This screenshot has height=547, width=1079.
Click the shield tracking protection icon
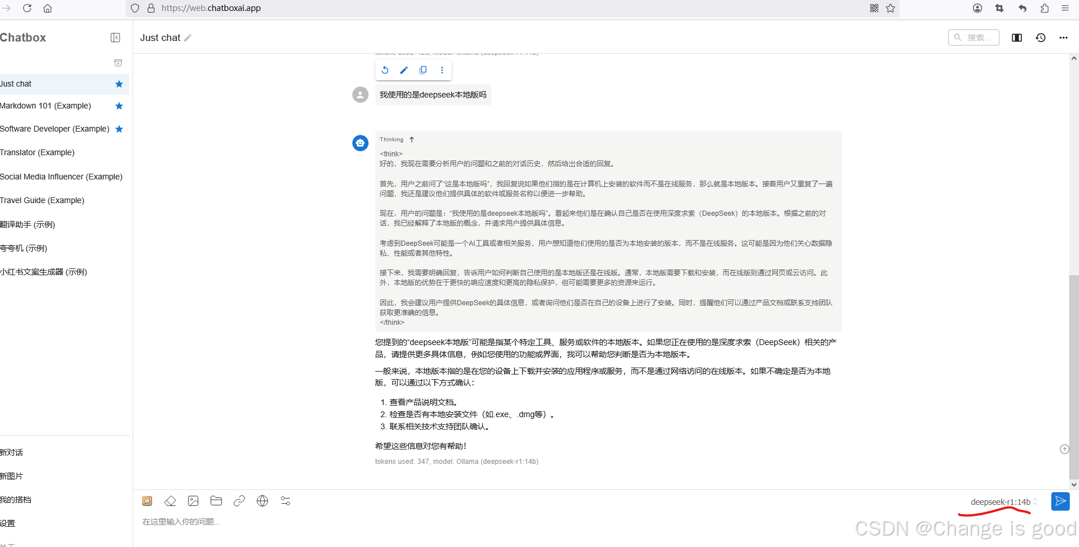tap(135, 8)
